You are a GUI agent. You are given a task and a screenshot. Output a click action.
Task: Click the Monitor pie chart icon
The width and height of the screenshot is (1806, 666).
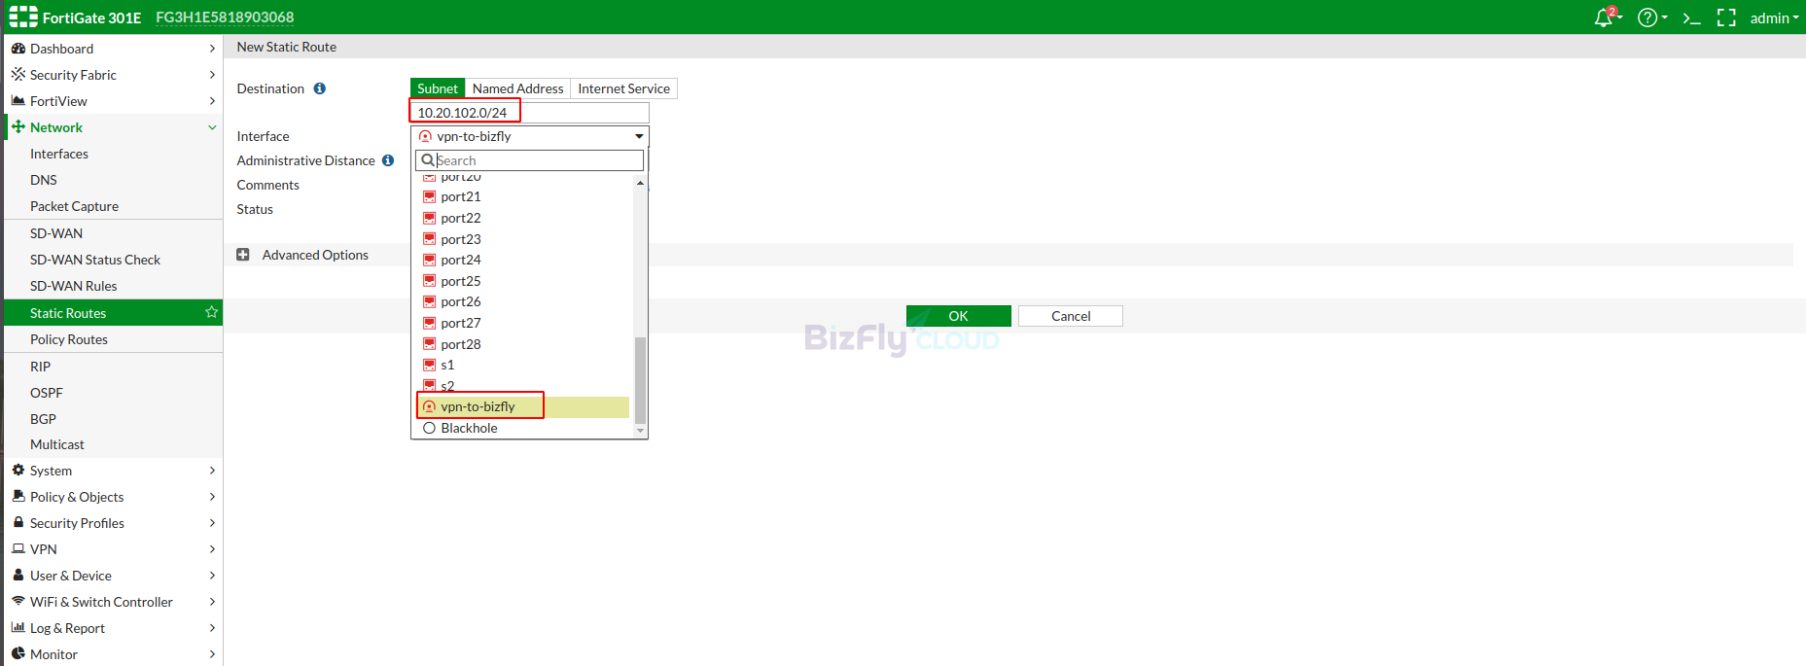point(18,653)
